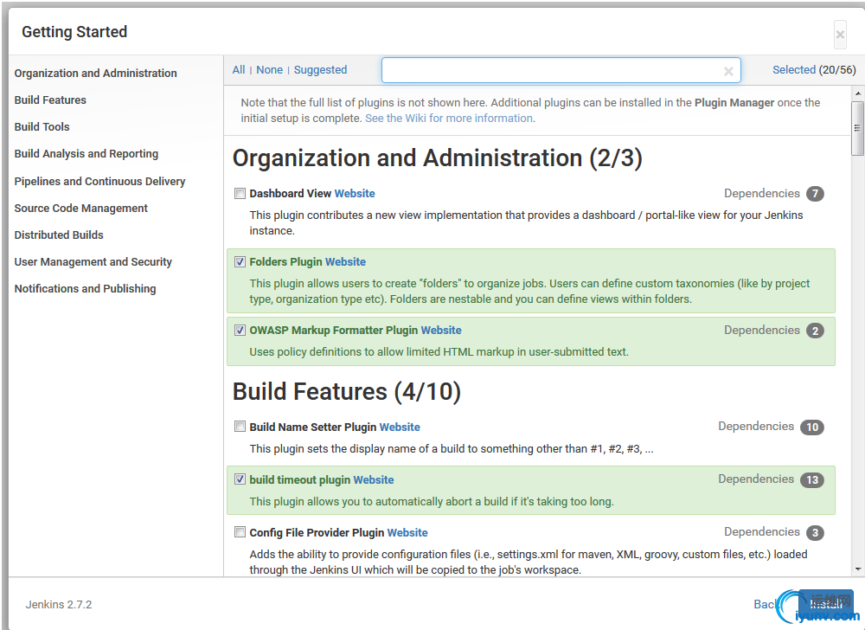Viewport: 865px width, 630px height.
Task: Check the Config File Provider Plugin checkbox
Action: pyautogui.click(x=240, y=532)
